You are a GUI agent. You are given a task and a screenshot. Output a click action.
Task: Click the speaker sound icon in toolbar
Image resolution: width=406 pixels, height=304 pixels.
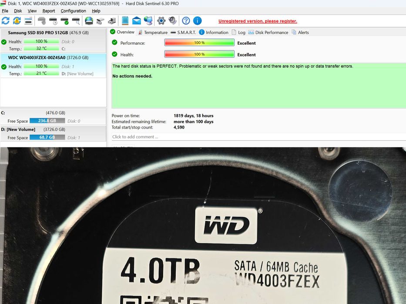(172, 21)
